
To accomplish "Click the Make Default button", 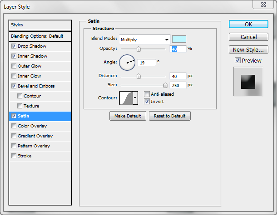I will [x=128, y=116].
